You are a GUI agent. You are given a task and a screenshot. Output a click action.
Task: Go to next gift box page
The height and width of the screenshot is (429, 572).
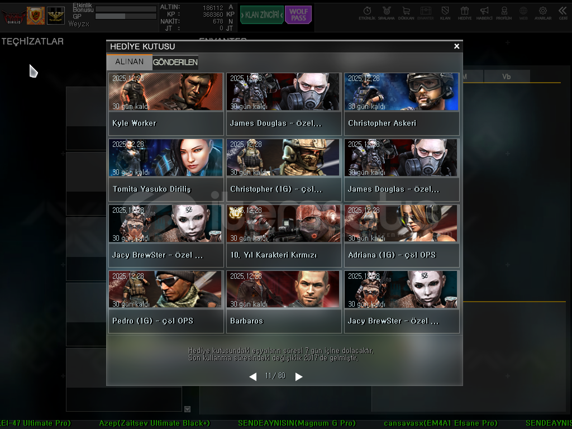299,376
